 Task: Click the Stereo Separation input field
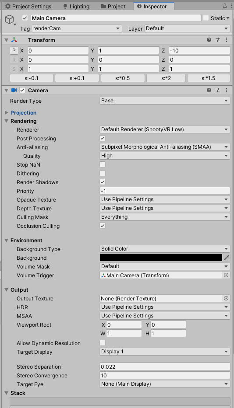(165, 366)
